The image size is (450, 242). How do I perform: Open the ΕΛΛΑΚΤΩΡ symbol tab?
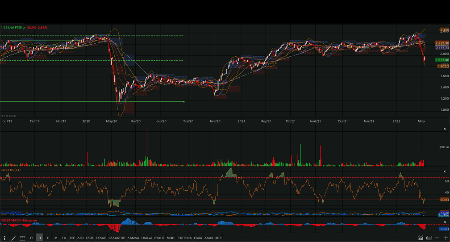[117, 238]
